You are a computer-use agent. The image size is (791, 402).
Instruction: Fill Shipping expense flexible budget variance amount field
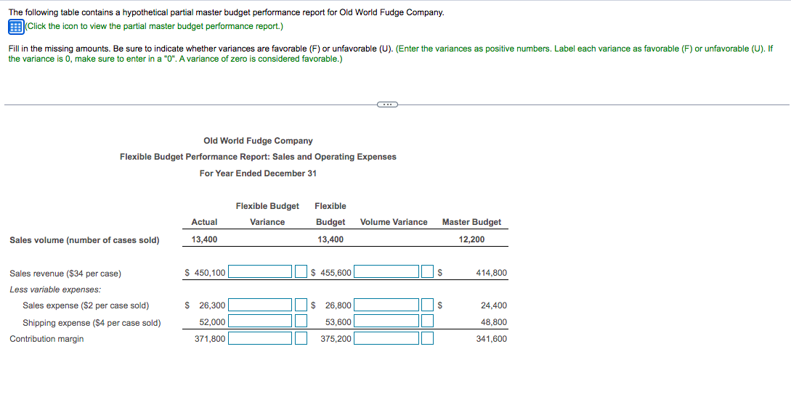(260, 321)
